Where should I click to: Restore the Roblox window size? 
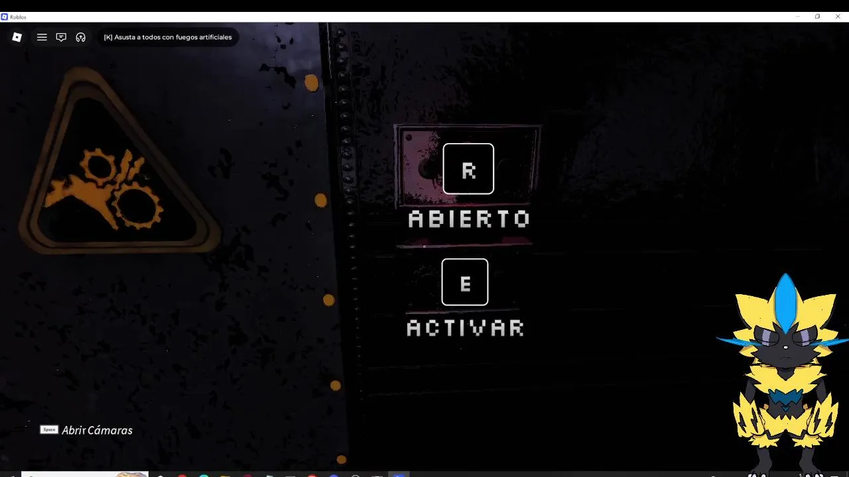pos(818,17)
